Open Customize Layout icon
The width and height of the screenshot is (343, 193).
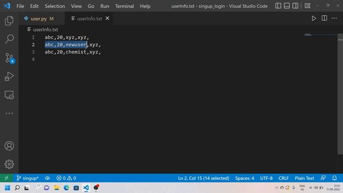[x=307, y=6]
